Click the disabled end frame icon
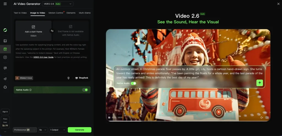Image resolution: width=282 pixels, height=136 pixels. (x=71, y=27)
